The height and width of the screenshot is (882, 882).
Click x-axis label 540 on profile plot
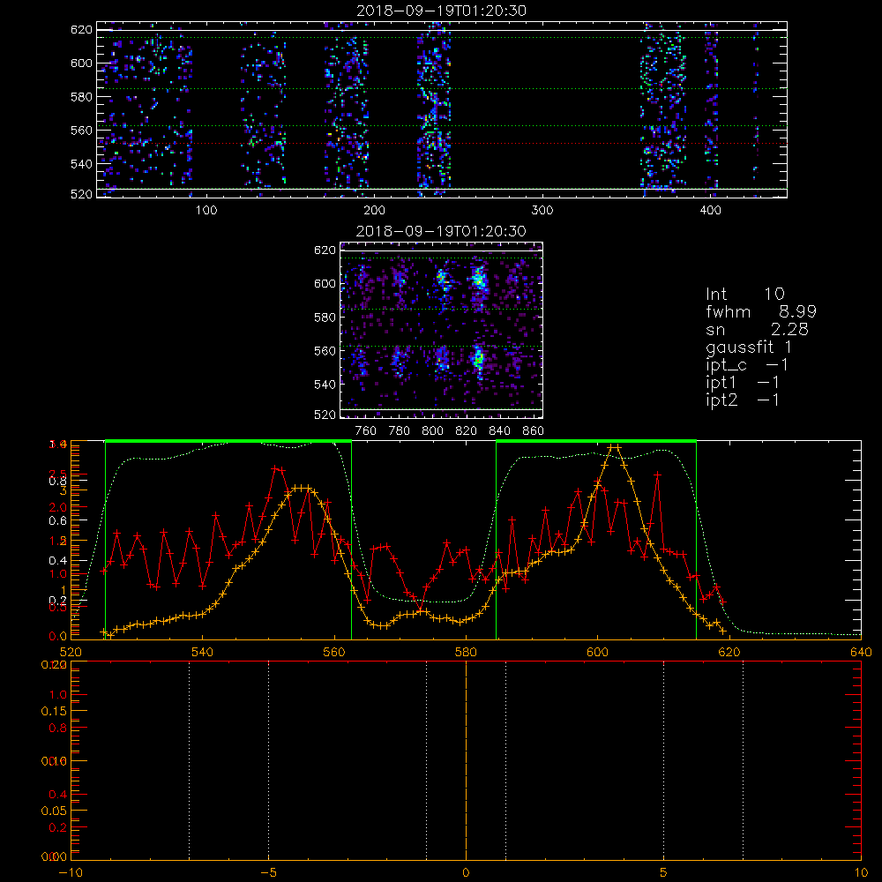(x=203, y=653)
